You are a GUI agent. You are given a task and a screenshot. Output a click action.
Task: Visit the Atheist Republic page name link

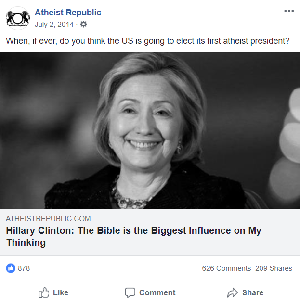coord(68,13)
